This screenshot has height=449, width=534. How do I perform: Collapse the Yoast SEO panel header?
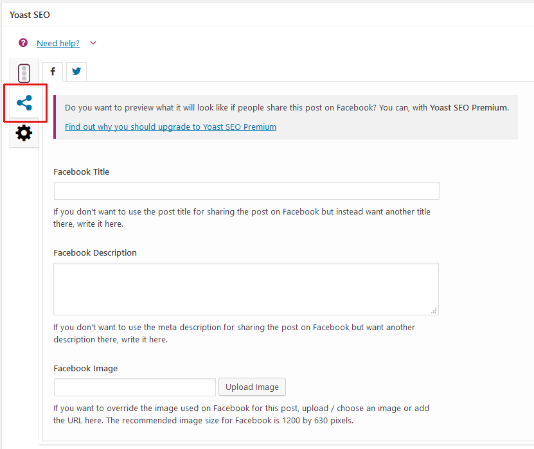(30, 15)
